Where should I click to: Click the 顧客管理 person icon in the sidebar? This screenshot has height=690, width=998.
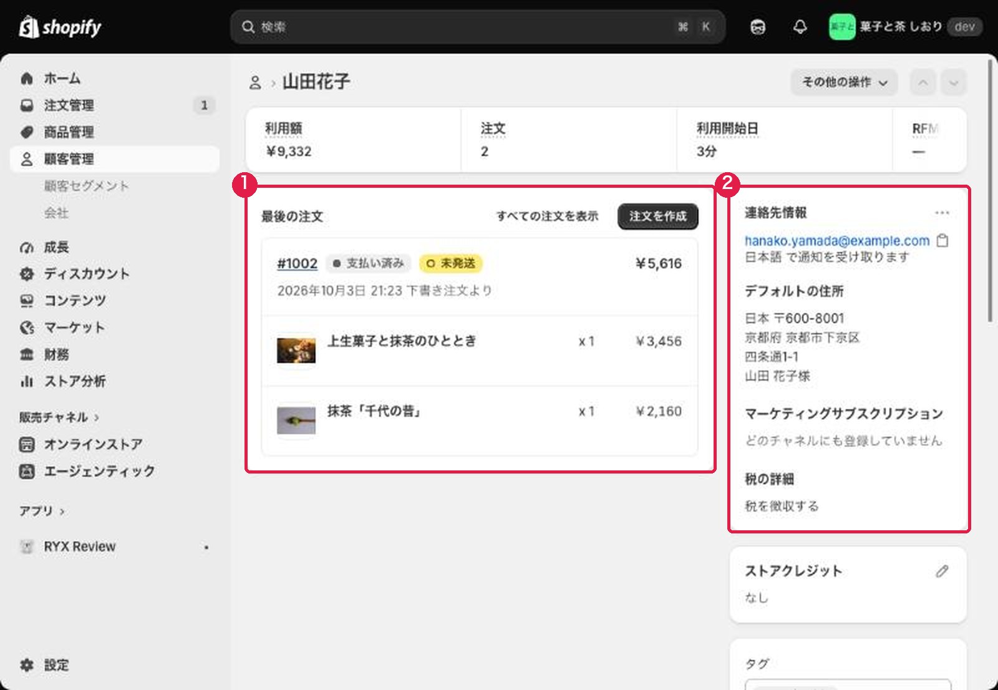[27, 159]
